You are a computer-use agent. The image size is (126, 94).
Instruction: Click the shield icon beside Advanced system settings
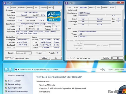point(6,91)
